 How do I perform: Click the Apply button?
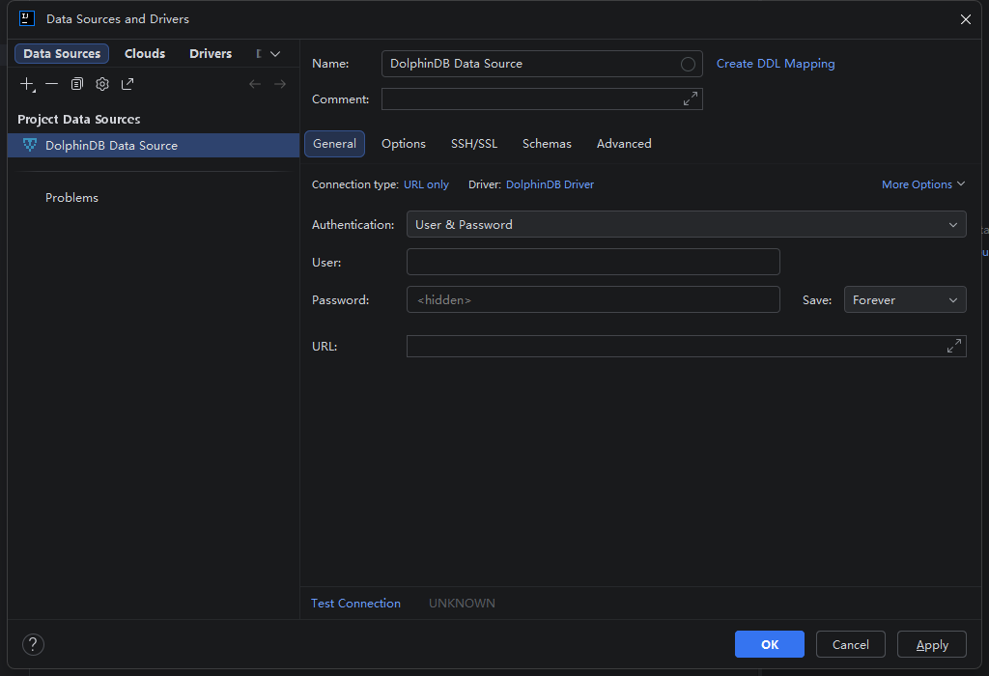pyautogui.click(x=932, y=644)
